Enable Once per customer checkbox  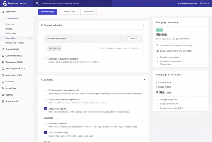click(x=46, y=124)
